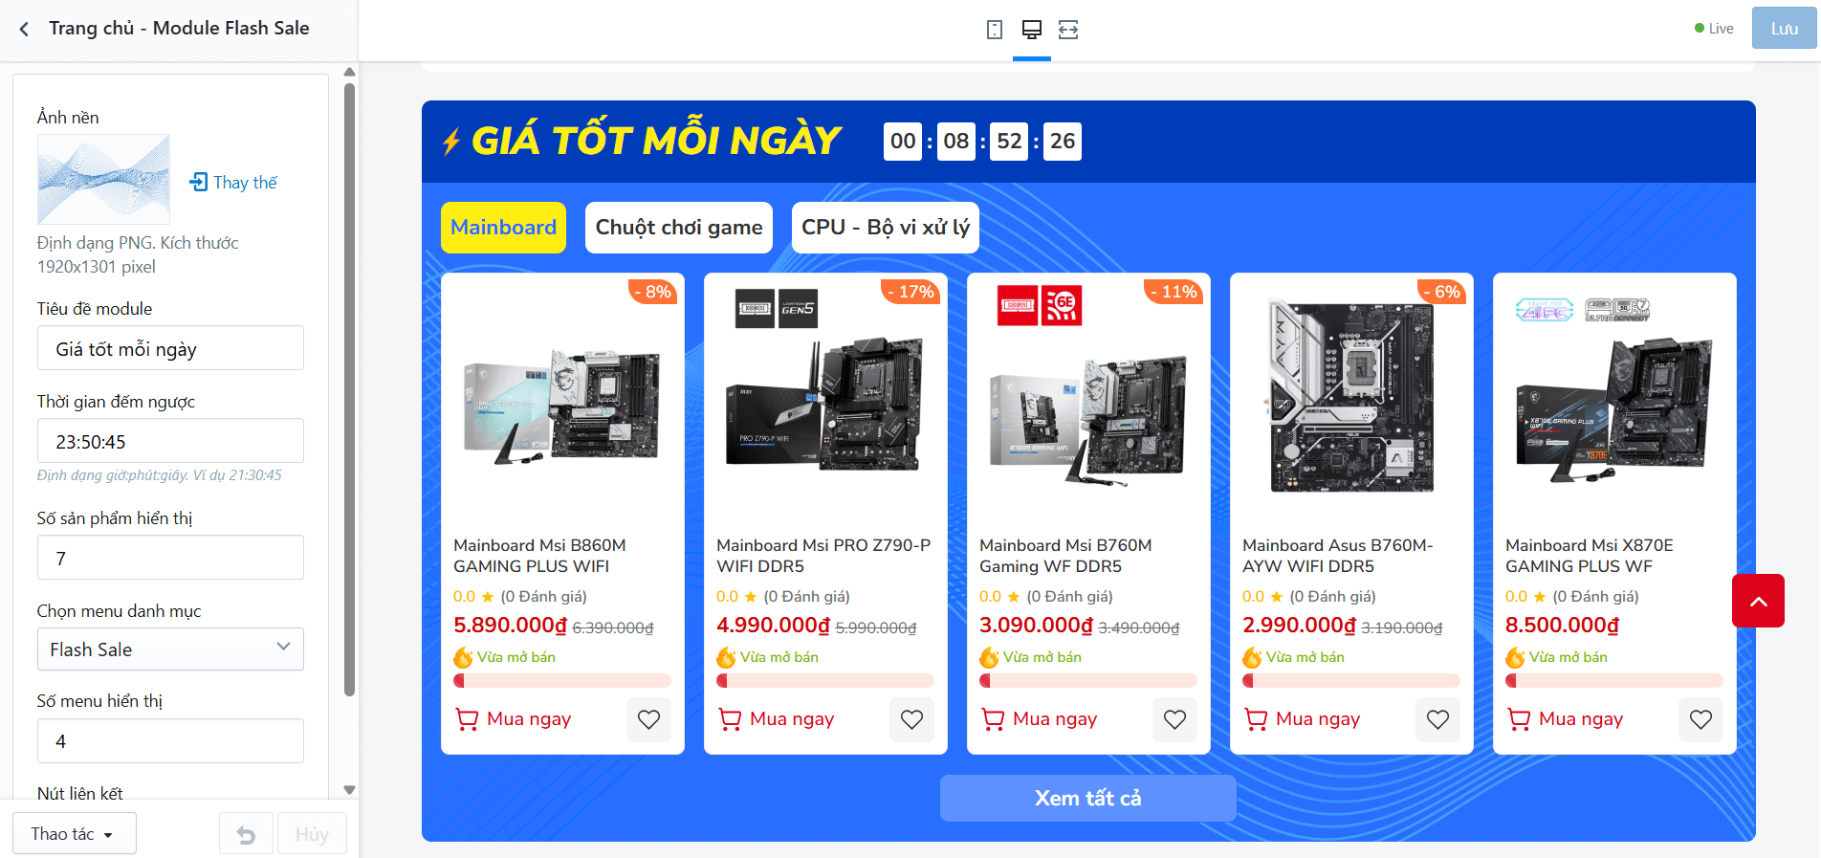Focus the Thời gian đếm ngược field

170,441
